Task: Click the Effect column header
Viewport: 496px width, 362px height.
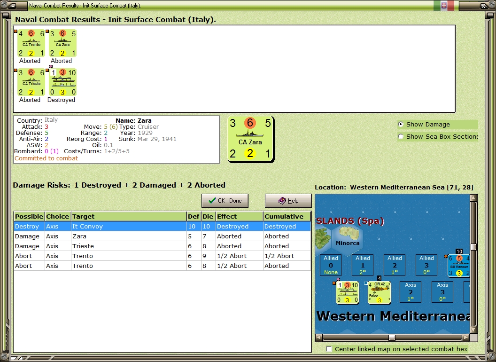Action: [x=239, y=217]
